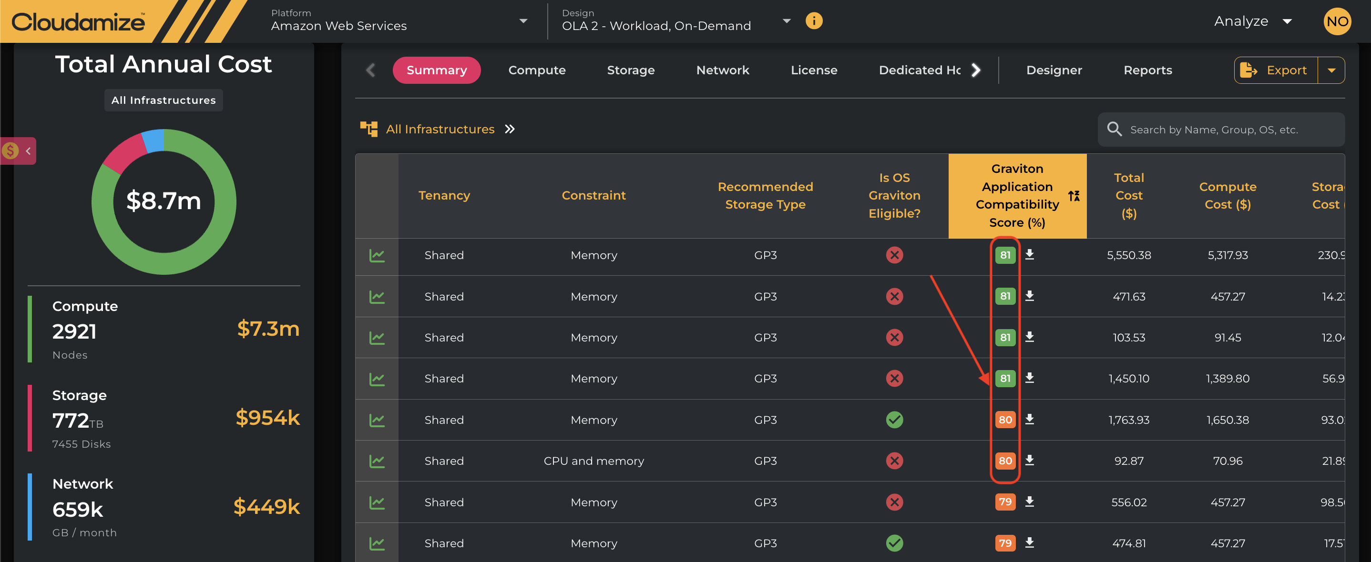Click trend chart icon in CPU and memory row
The width and height of the screenshot is (1371, 562).
(x=377, y=461)
